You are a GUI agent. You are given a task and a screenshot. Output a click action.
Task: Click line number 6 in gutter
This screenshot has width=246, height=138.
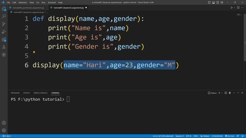point(27,65)
